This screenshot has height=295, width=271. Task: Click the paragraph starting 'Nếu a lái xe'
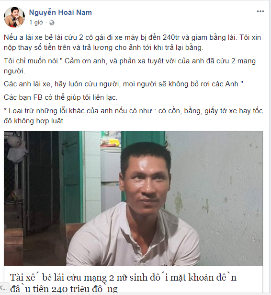tap(132, 43)
